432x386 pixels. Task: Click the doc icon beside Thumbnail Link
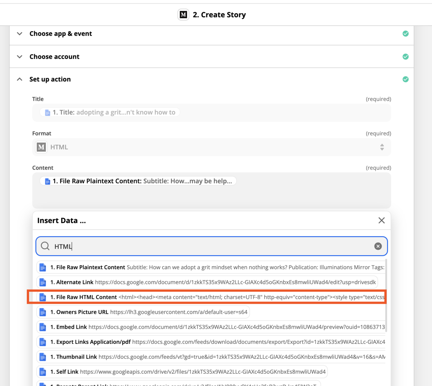coord(43,357)
